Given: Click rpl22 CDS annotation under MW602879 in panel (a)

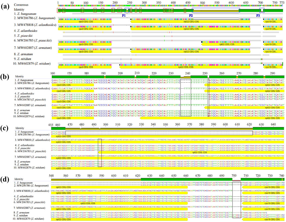Looking at the screenshot, I should (x=185, y=67).
